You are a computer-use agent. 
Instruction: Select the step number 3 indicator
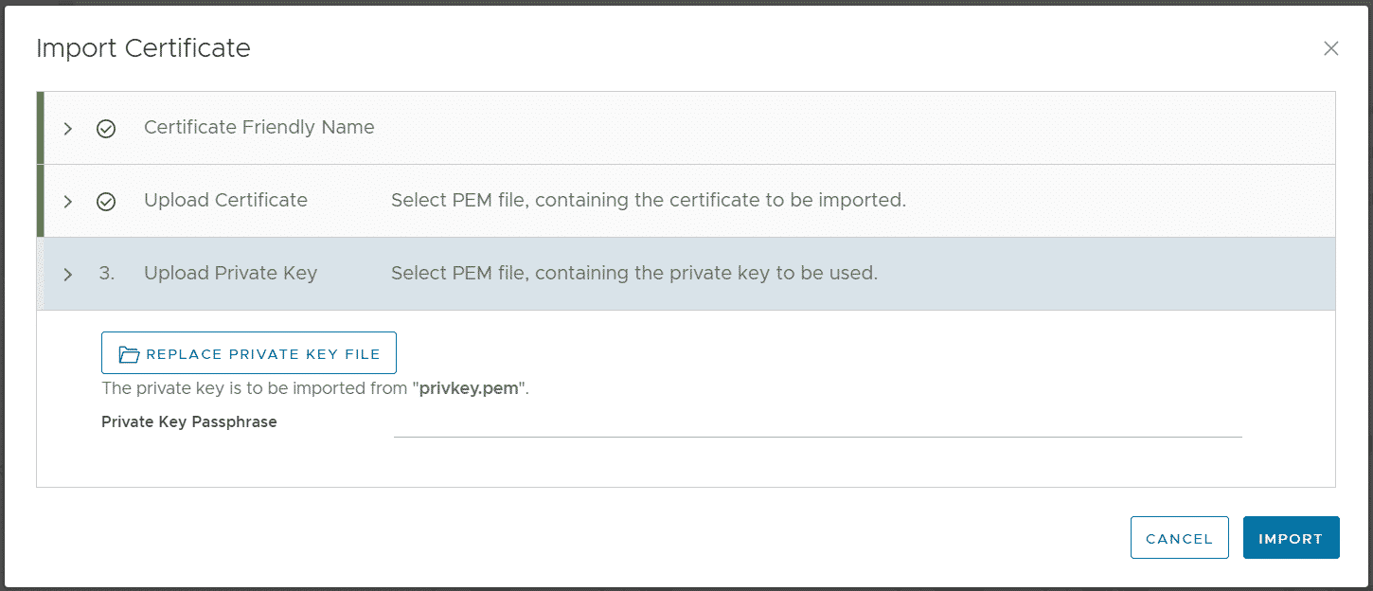click(107, 273)
